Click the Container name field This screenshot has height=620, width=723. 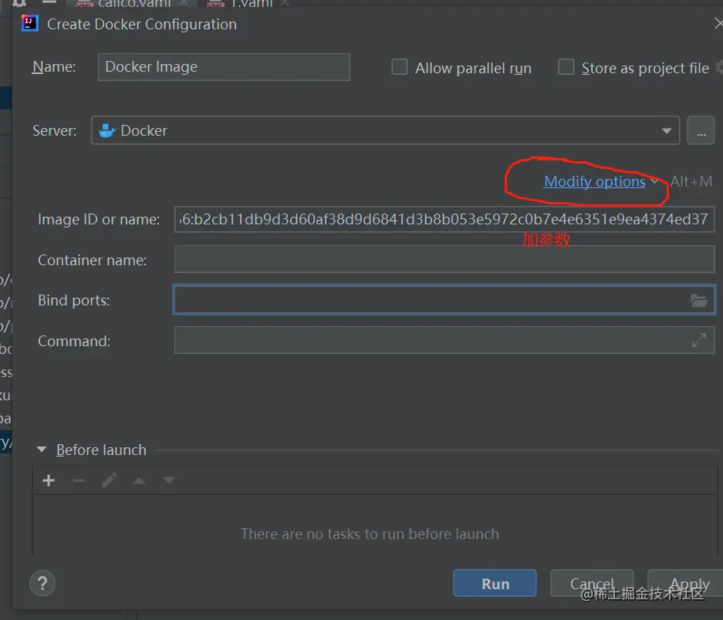[x=444, y=260]
